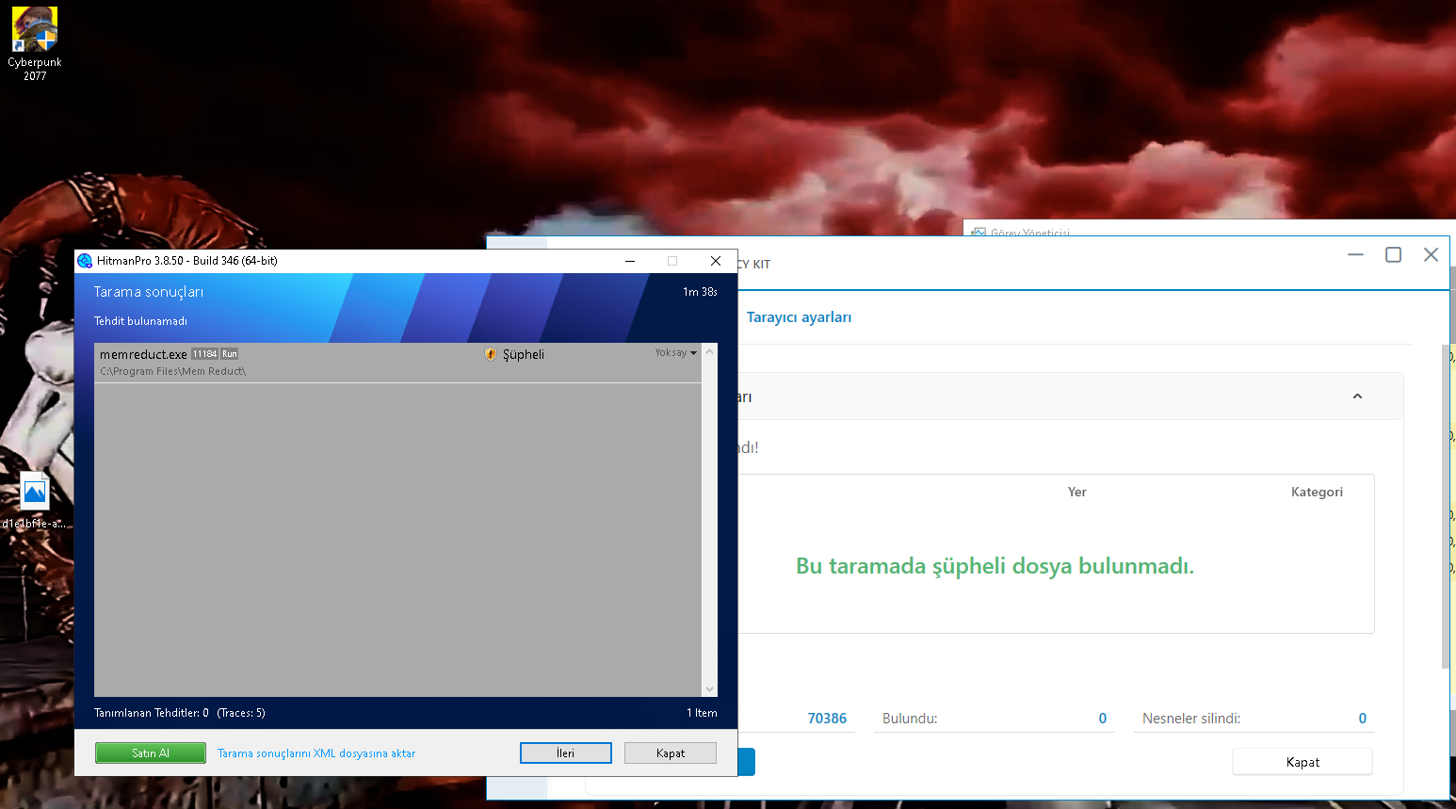Click the Tarama sonuçları heading
This screenshot has height=809, width=1456.
tap(149, 292)
